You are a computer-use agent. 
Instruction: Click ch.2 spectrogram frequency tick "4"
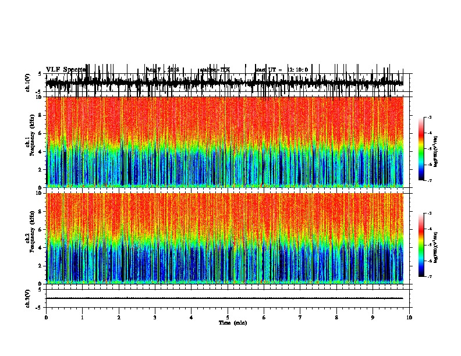(x=40, y=248)
